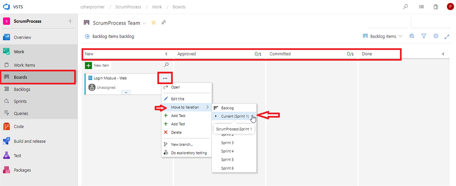
Task: Open the Backlog items level dropdown
Action: [383, 36]
